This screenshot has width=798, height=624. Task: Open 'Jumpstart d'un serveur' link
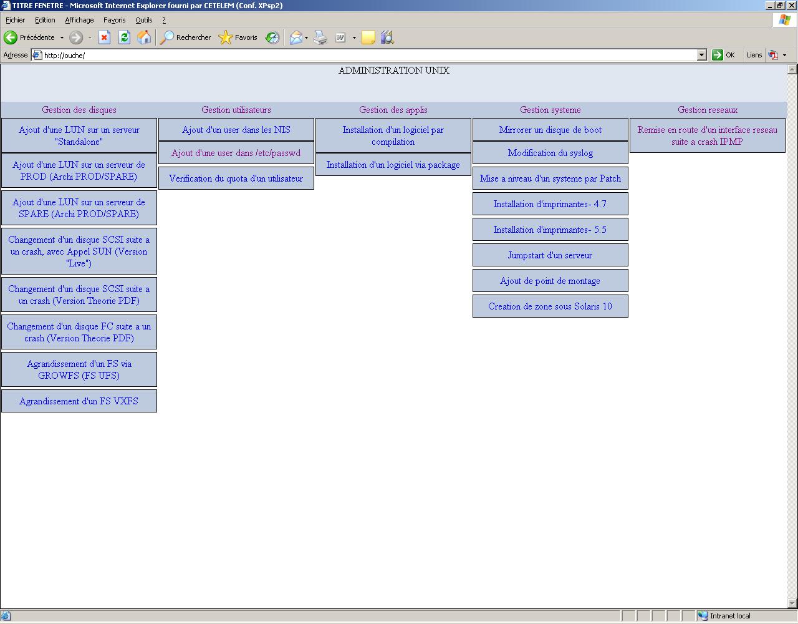tap(550, 255)
